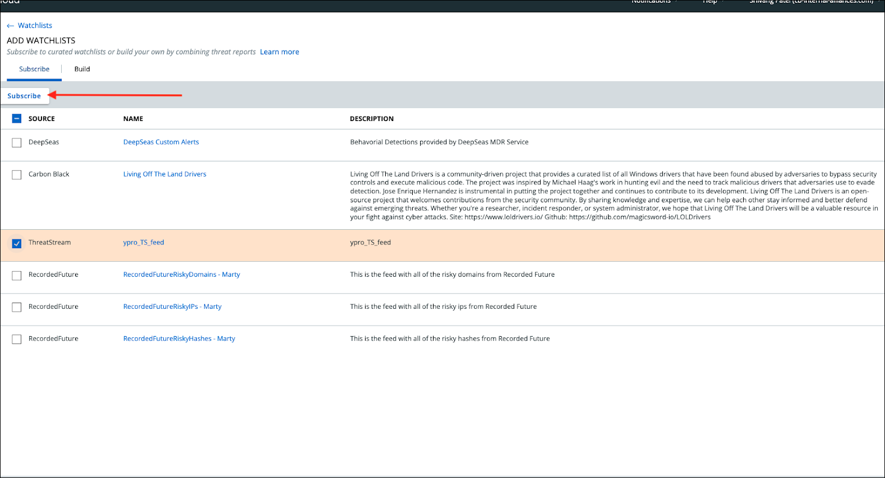Click the risky domains description text
The height and width of the screenshot is (478, 885).
tap(452, 275)
